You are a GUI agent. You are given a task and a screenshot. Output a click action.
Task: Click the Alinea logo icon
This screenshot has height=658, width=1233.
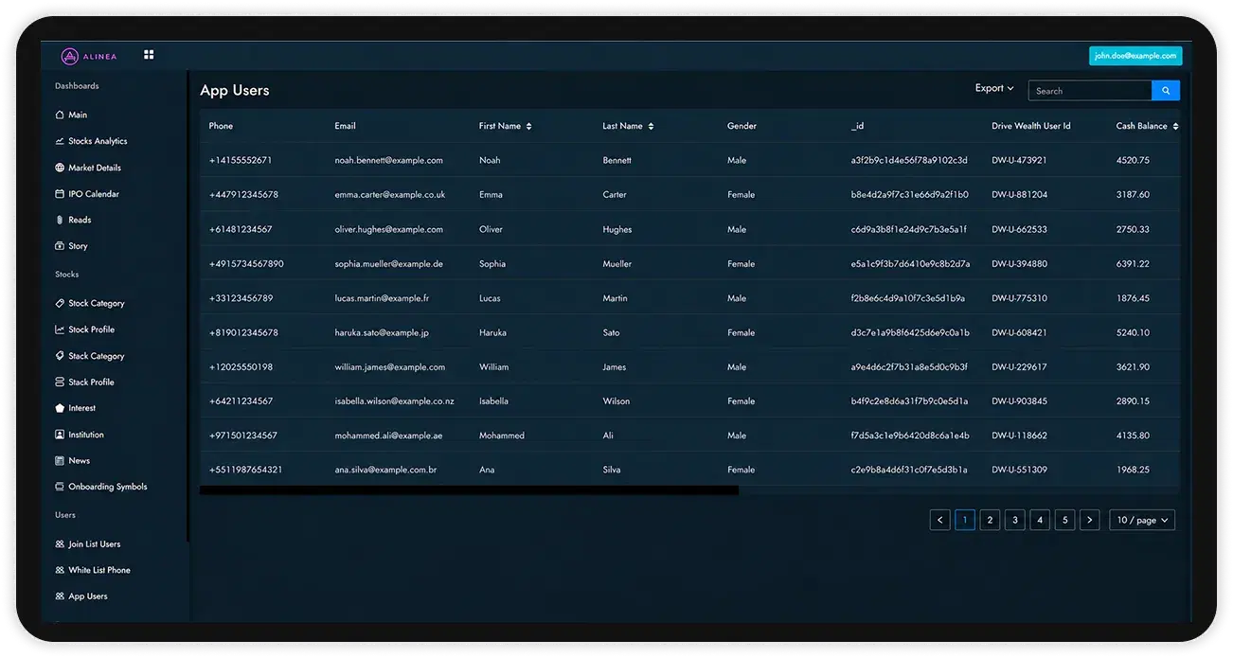[x=69, y=56]
